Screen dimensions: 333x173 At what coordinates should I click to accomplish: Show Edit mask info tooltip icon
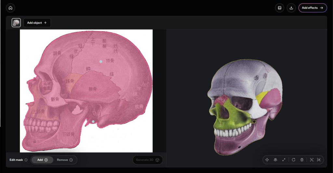[26, 160]
